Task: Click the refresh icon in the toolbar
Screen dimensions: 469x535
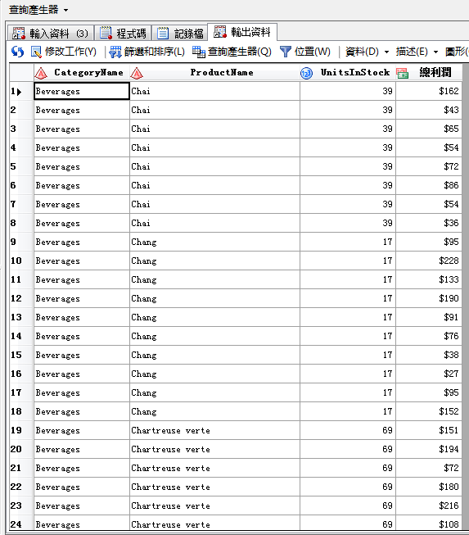Action: click(17, 52)
